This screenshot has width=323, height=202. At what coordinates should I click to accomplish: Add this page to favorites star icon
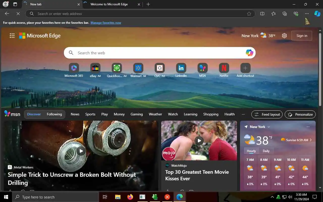249,14
